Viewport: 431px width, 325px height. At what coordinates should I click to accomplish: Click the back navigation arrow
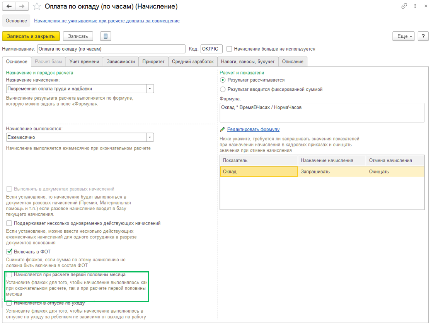pos(9,6)
